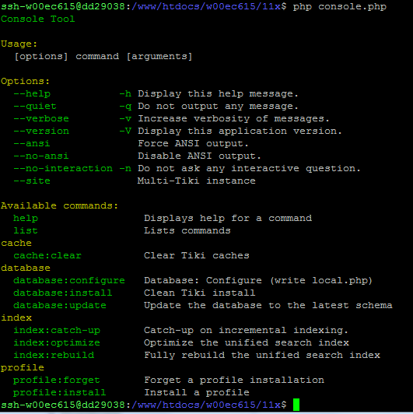Select the --site option flag
This screenshot has width=413, height=414.
coord(32,181)
